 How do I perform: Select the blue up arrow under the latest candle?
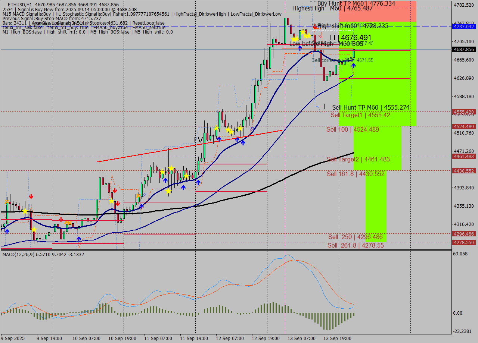point(354,66)
